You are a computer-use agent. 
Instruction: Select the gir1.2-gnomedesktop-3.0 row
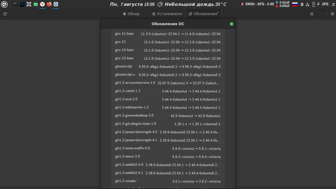coord(168,116)
